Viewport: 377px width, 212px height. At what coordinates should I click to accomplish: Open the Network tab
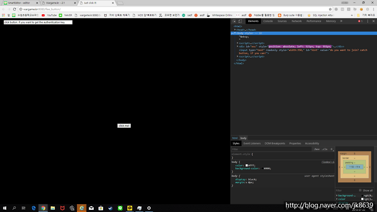click(296, 21)
